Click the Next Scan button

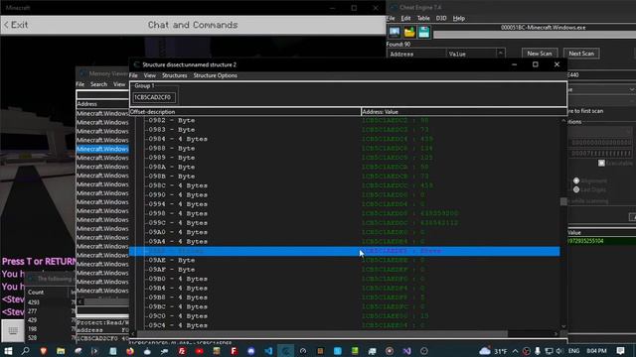pos(581,54)
